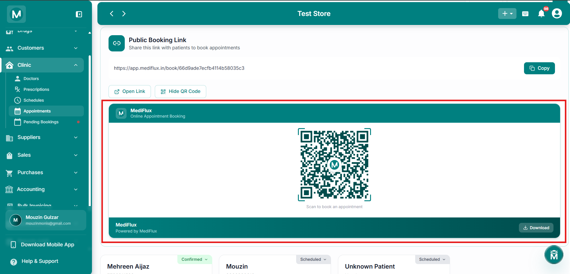570x274 pixels.
Task: Click Unknown Patient appointment name
Action: point(370,266)
